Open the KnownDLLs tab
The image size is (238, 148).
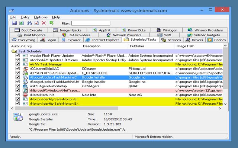(x=134, y=30)
